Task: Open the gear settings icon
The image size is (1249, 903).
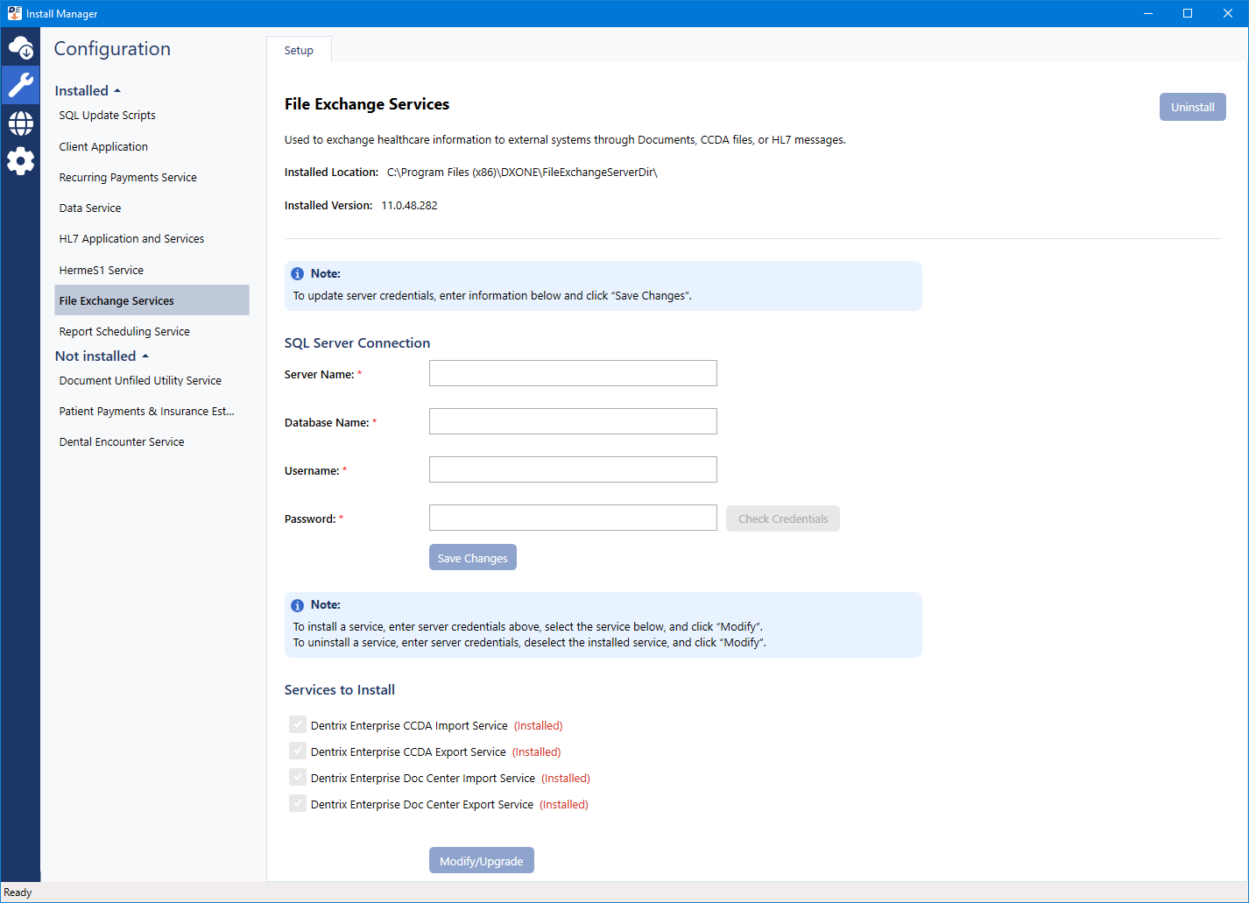Action: (x=21, y=161)
